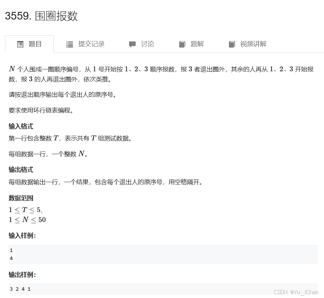Screen dimensions: 324x298
Task: Click the line 第一行包含整数 T
Action: pos(70,138)
